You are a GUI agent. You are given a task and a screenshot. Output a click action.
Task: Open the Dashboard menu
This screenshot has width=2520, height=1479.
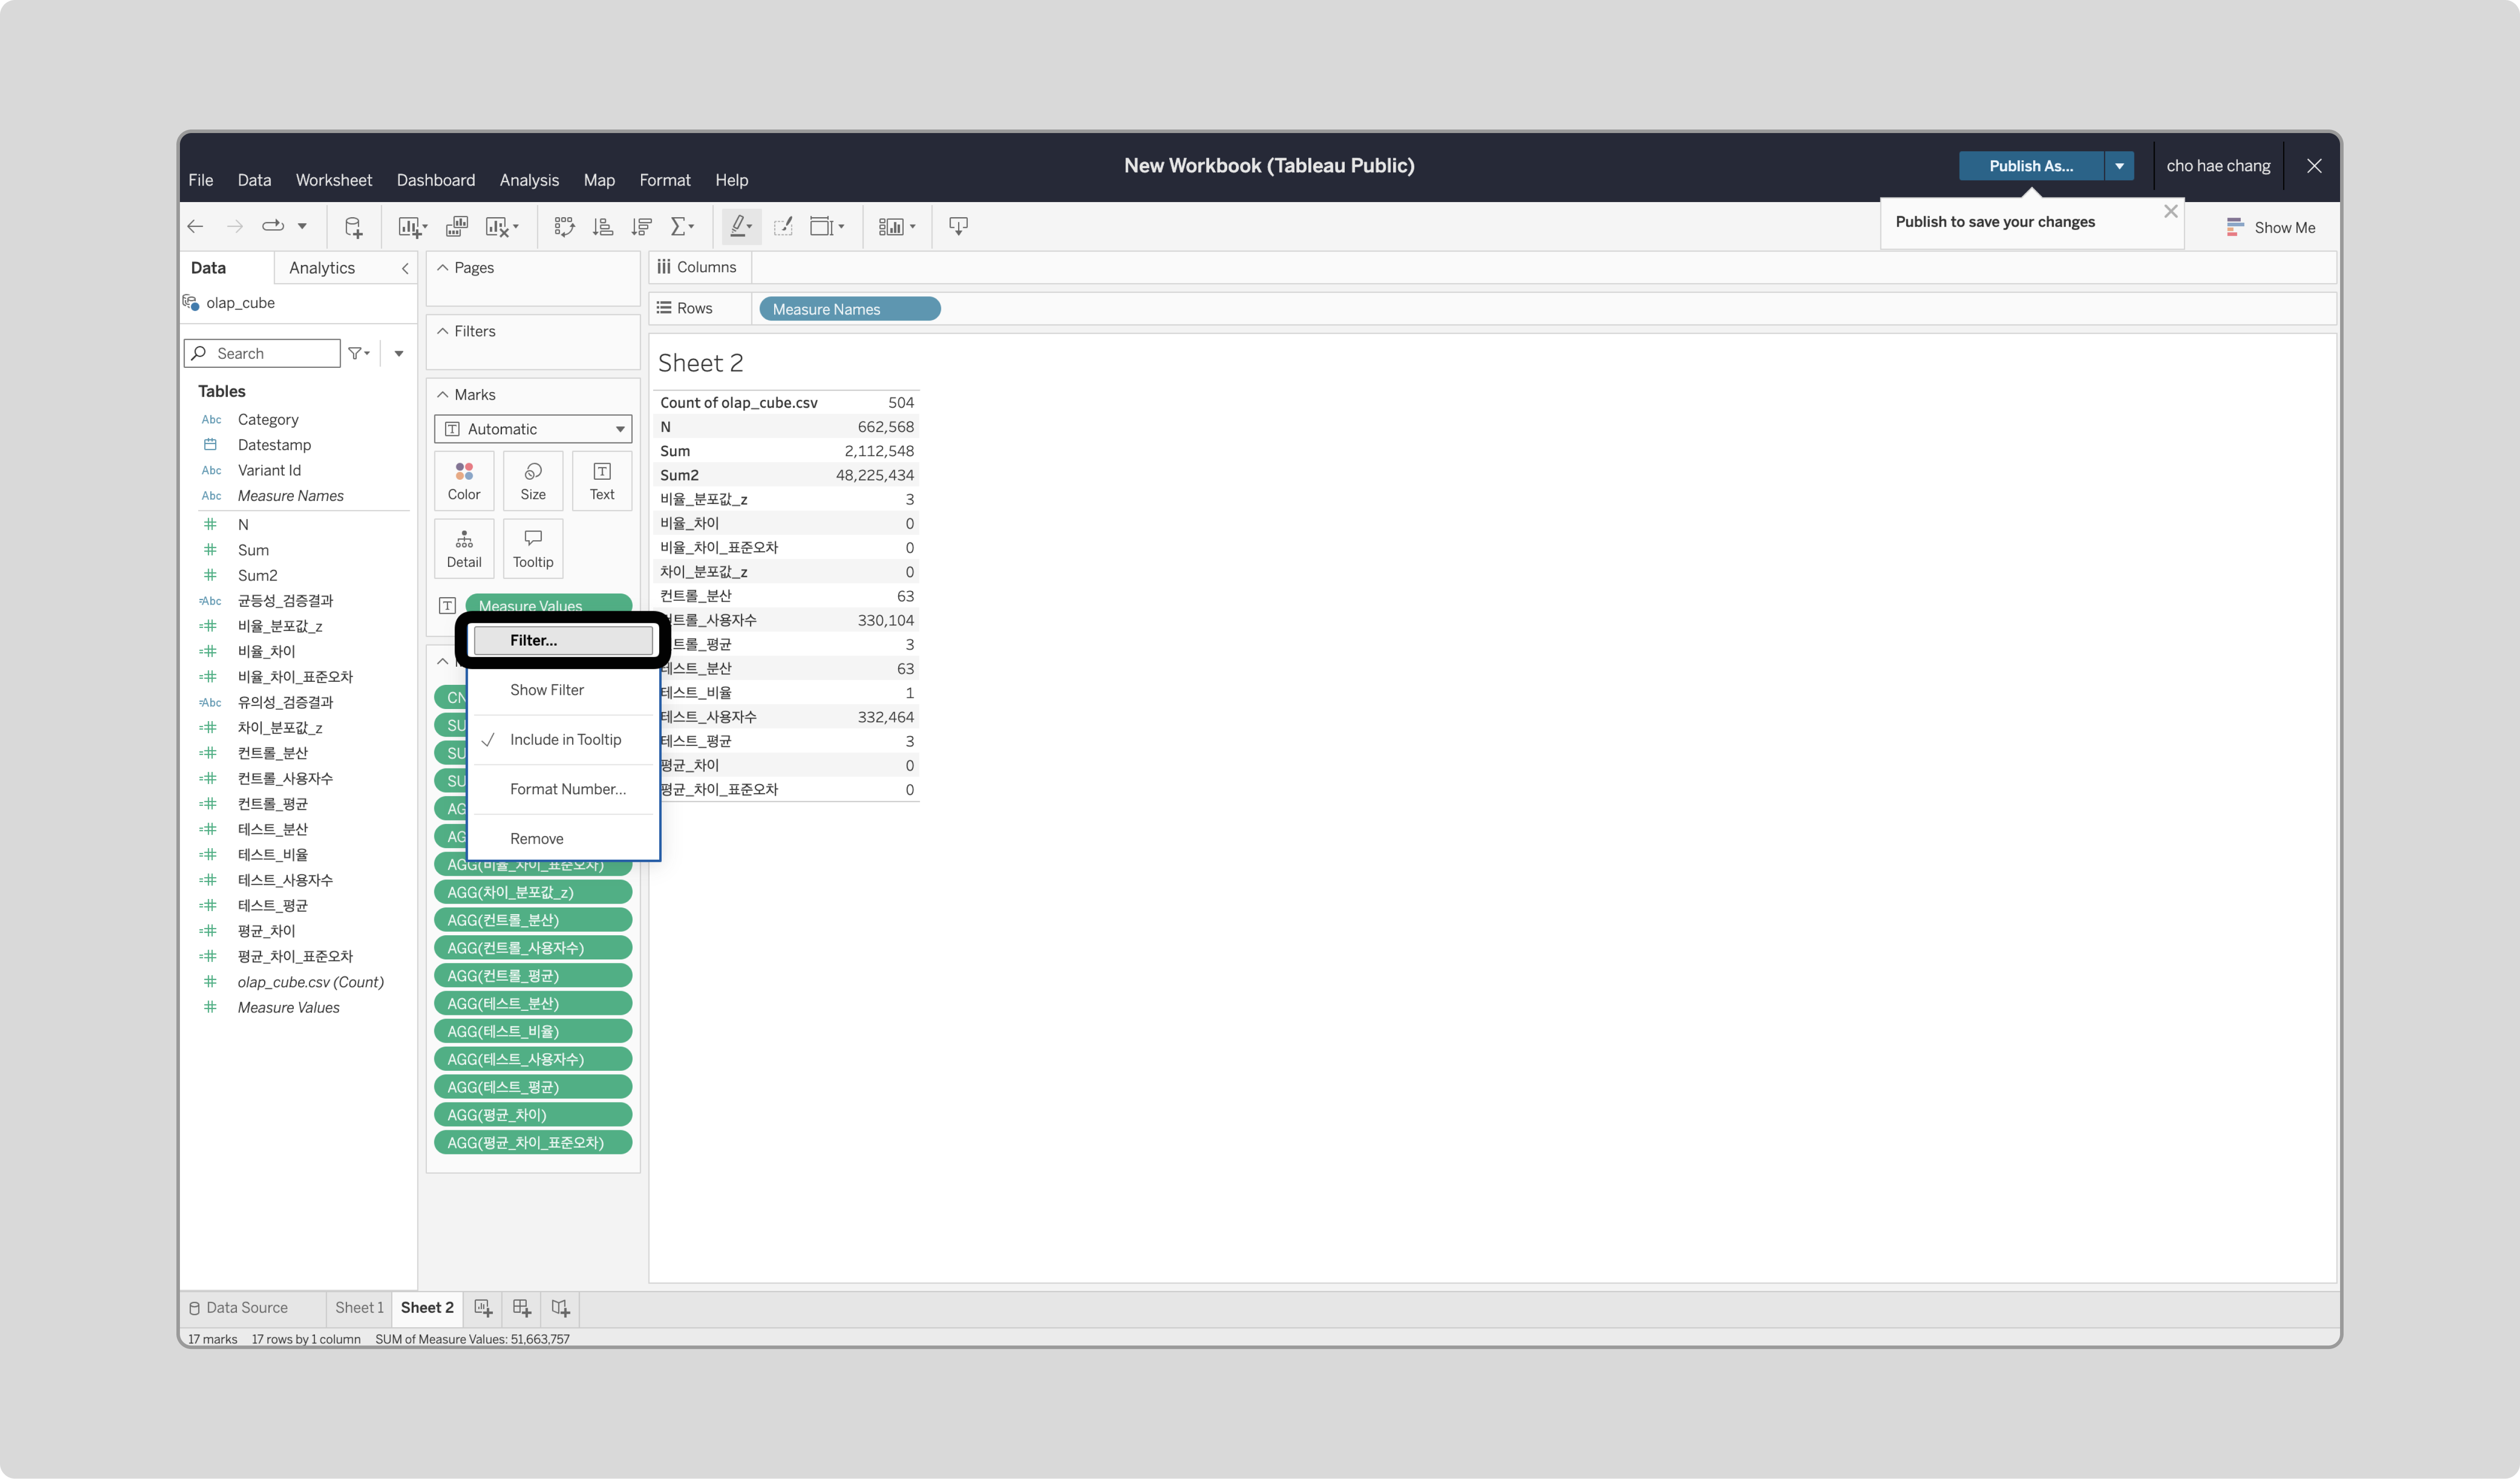[436, 180]
